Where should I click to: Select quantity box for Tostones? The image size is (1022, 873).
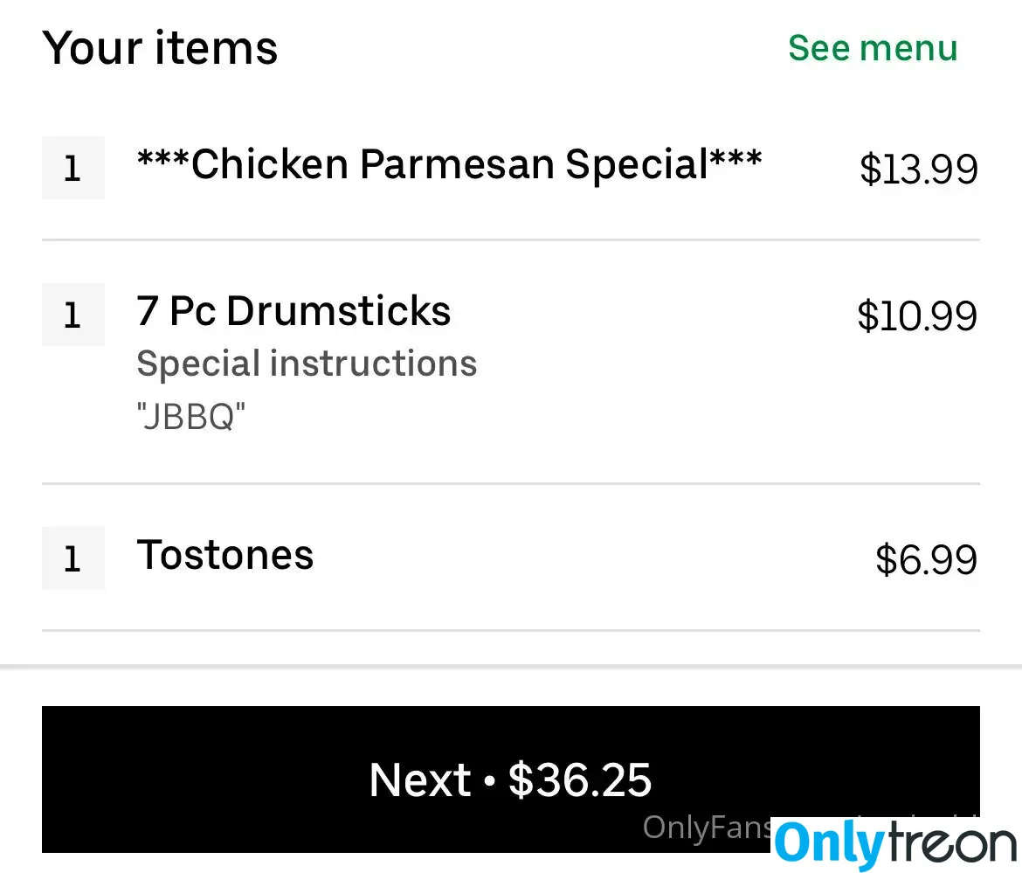[73, 558]
